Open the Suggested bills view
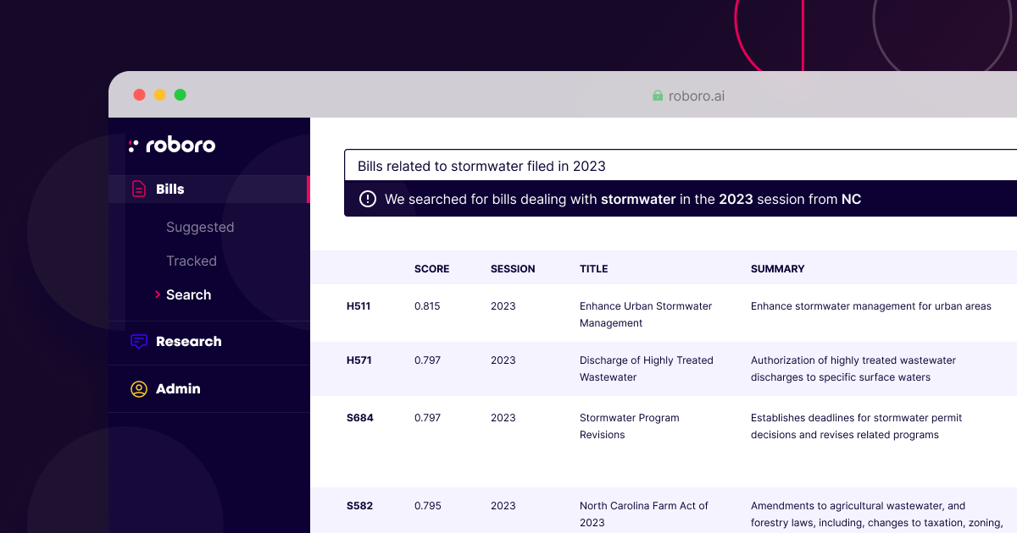 pyautogui.click(x=200, y=227)
